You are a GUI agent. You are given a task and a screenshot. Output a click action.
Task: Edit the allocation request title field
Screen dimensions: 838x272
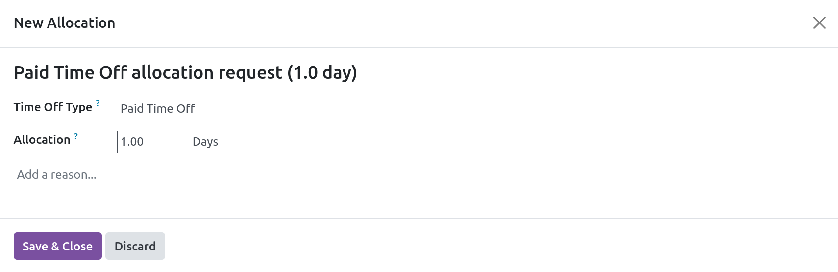click(185, 72)
